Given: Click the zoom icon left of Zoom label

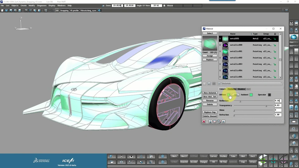Looking at the screenshot, I should [103, 6].
